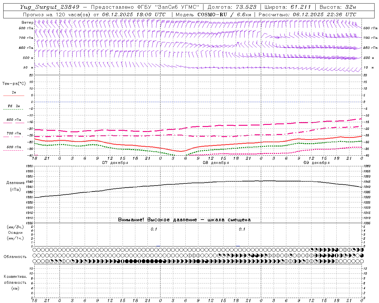Click the "(км)" unit under convective cloudiness
Viewport: 379px width, 303px height.
click(15, 288)
